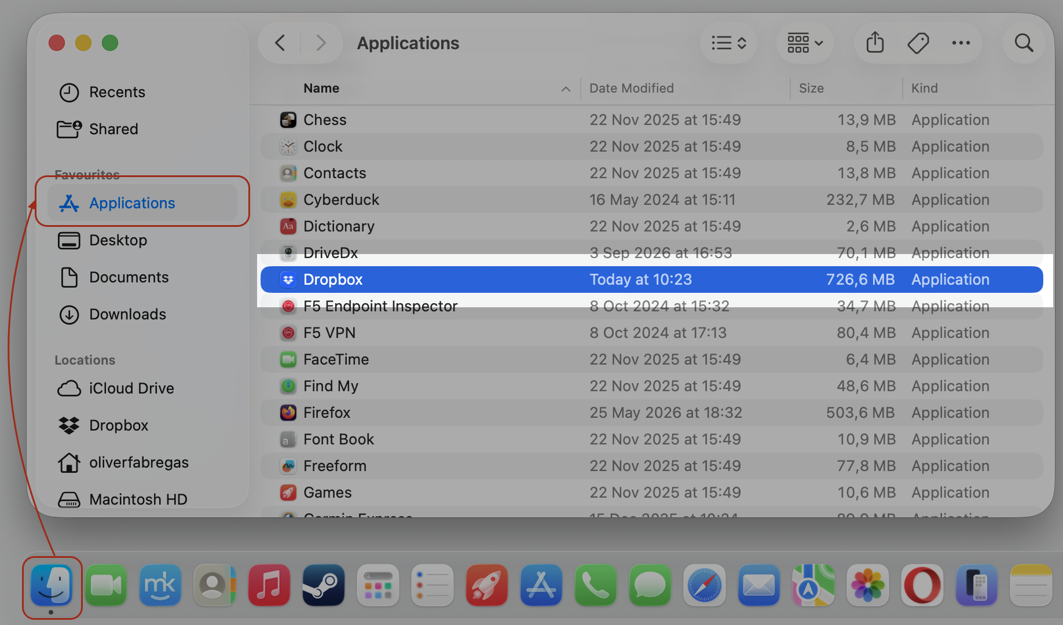Viewport: 1063px width, 625px height.
Task: Open the Music app in the Dock
Action: (x=269, y=585)
